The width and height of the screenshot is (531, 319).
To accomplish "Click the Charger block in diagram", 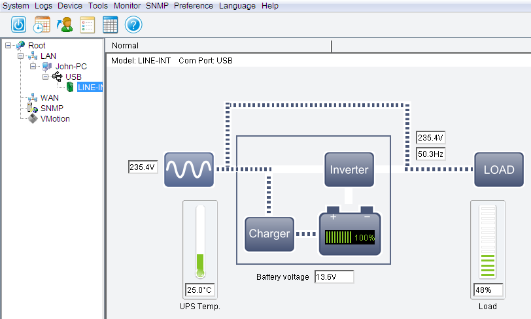I will tap(269, 234).
